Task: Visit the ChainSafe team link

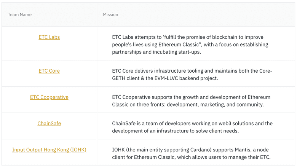Action: [49, 123]
